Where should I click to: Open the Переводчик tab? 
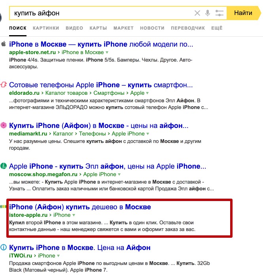pos(188,28)
